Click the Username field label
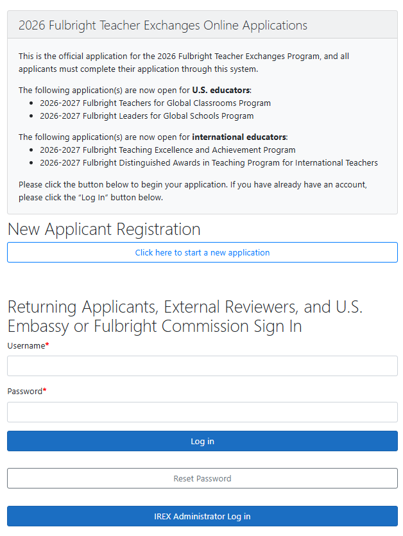 [26, 346]
